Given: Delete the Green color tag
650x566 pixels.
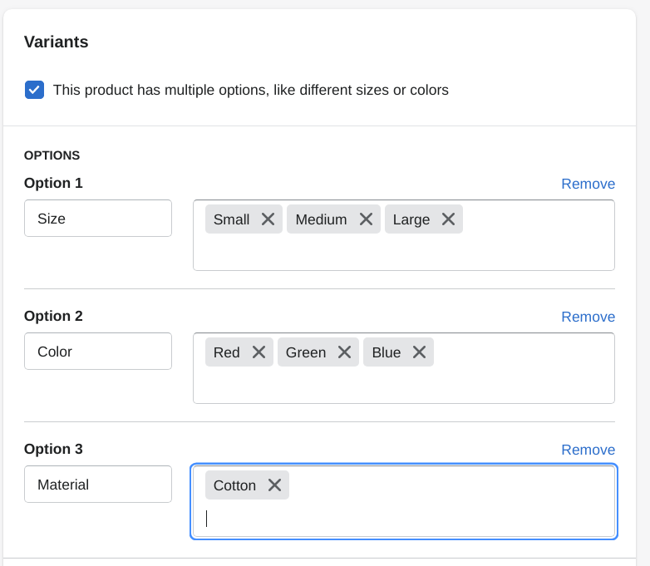Looking at the screenshot, I should (x=344, y=352).
